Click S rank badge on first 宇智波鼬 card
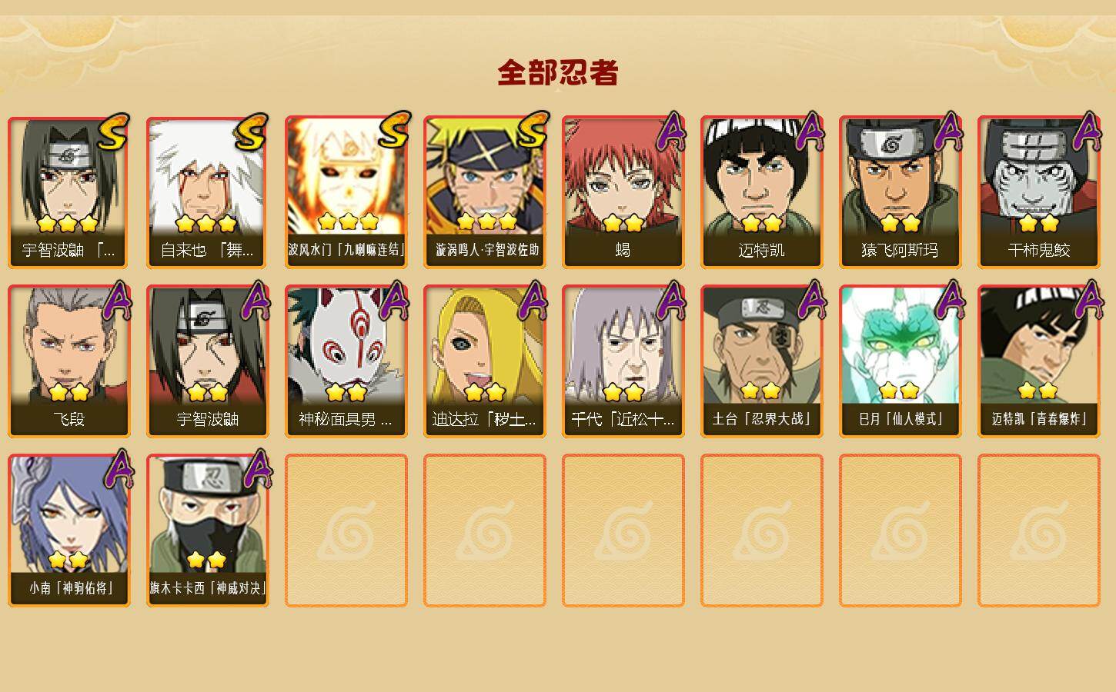1116x692 pixels. pos(113,132)
